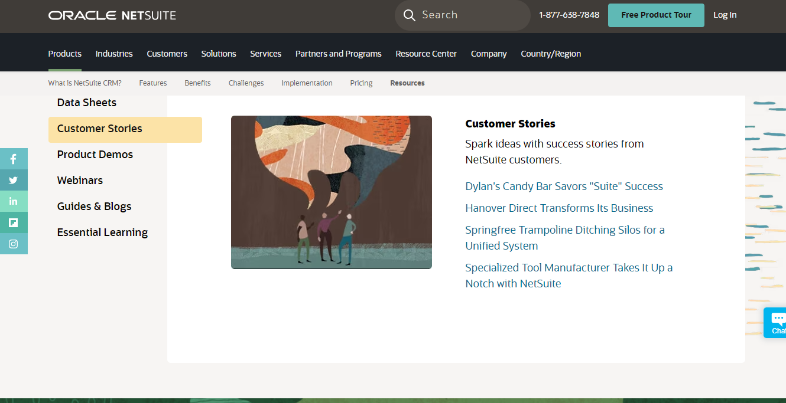Click the Twitter share icon
Image resolution: width=786 pixels, height=403 pixels.
[x=13, y=180]
